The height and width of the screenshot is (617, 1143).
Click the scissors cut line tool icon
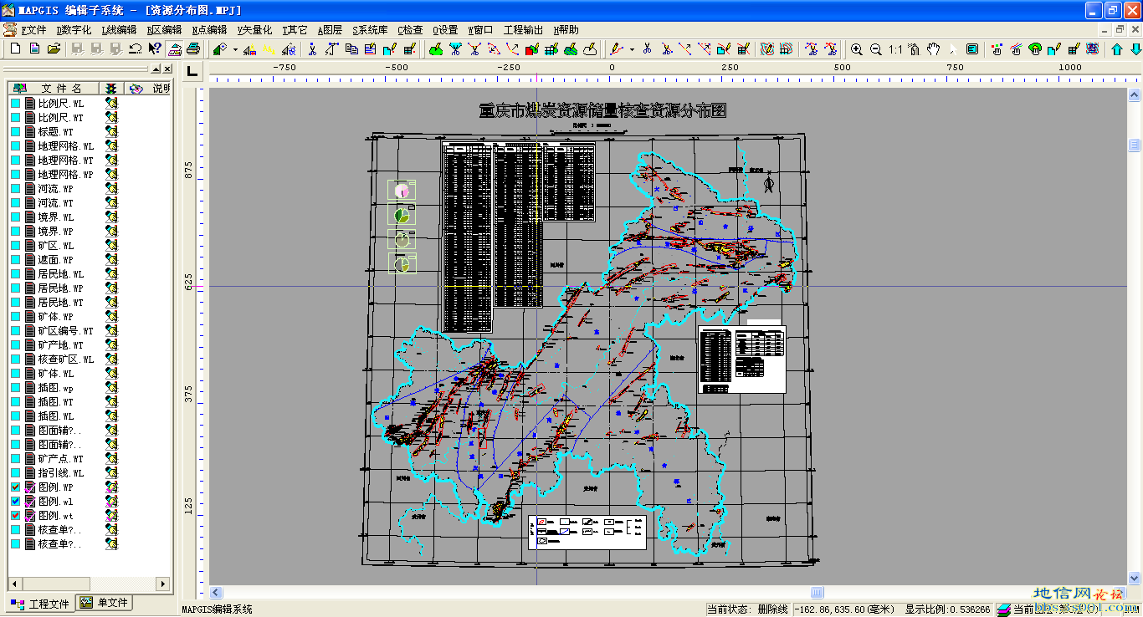(x=648, y=49)
